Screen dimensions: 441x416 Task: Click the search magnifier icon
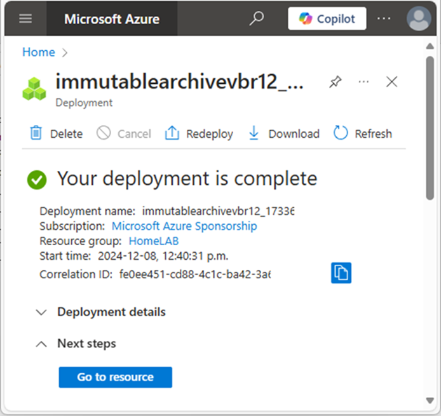(257, 18)
